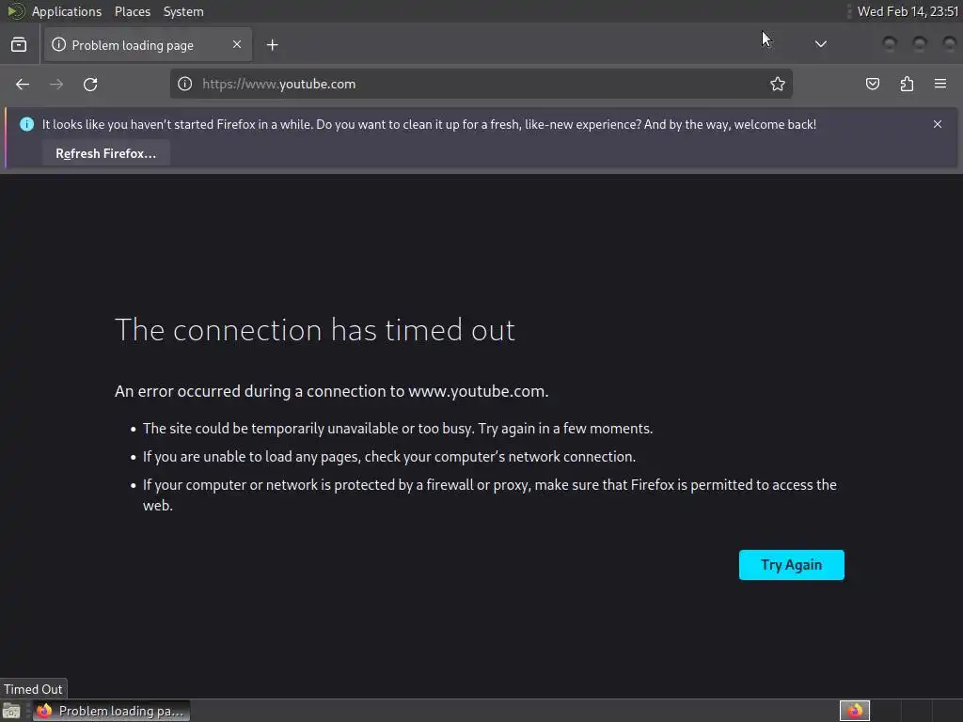
Task: Close the Problem loading page tab
Action: (237, 45)
